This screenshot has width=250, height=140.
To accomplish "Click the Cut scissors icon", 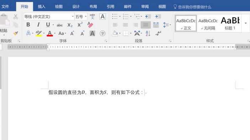I will coord(15,17).
